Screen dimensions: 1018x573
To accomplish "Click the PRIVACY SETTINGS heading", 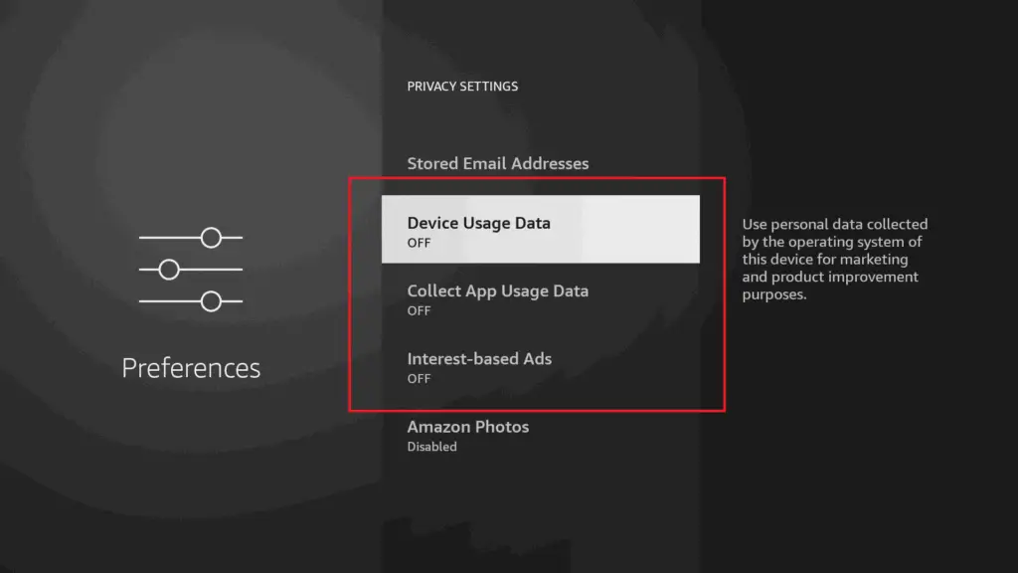I will click(x=462, y=87).
